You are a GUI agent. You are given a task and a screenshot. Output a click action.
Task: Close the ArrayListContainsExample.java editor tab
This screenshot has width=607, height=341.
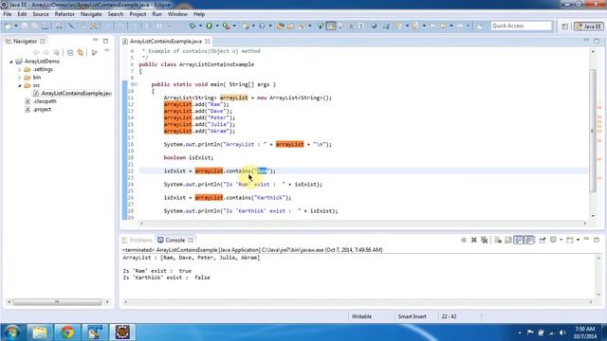[208, 41]
